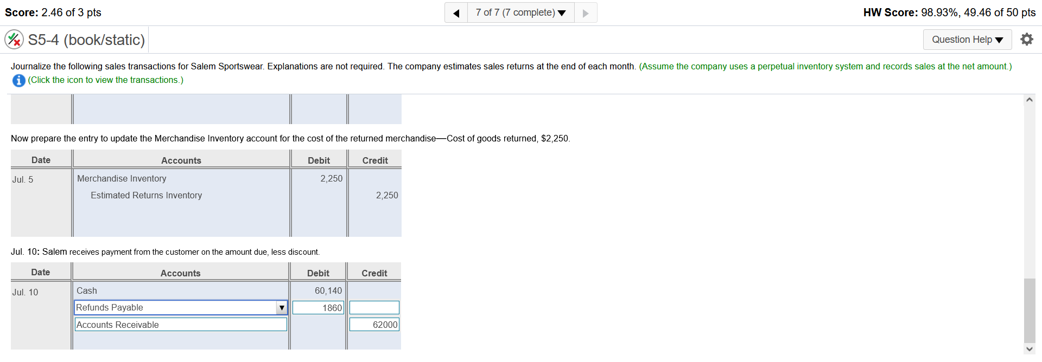Click the vertical scrollbar thumb

coord(1030,311)
